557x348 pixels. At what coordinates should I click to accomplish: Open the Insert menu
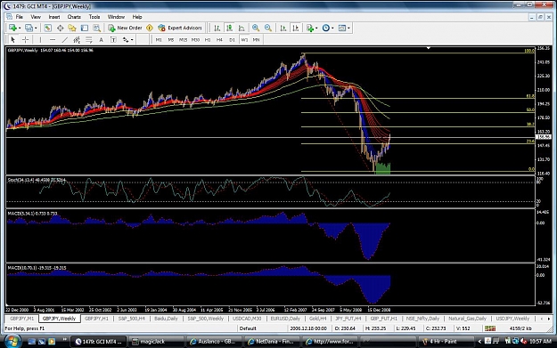click(x=54, y=17)
